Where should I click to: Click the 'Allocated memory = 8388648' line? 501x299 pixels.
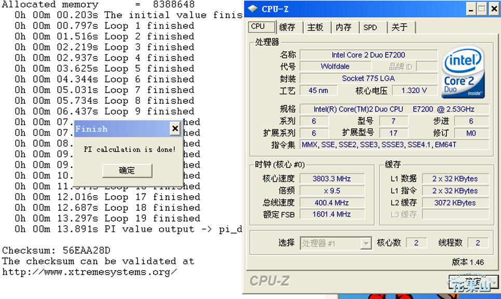[x=99, y=5]
